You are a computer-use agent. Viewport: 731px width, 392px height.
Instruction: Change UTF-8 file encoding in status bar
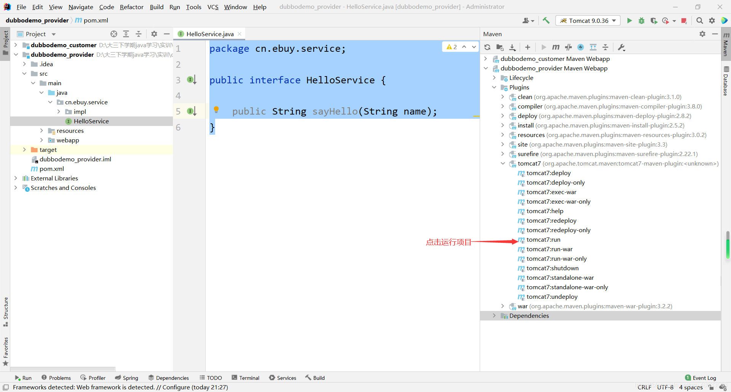click(666, 387)
